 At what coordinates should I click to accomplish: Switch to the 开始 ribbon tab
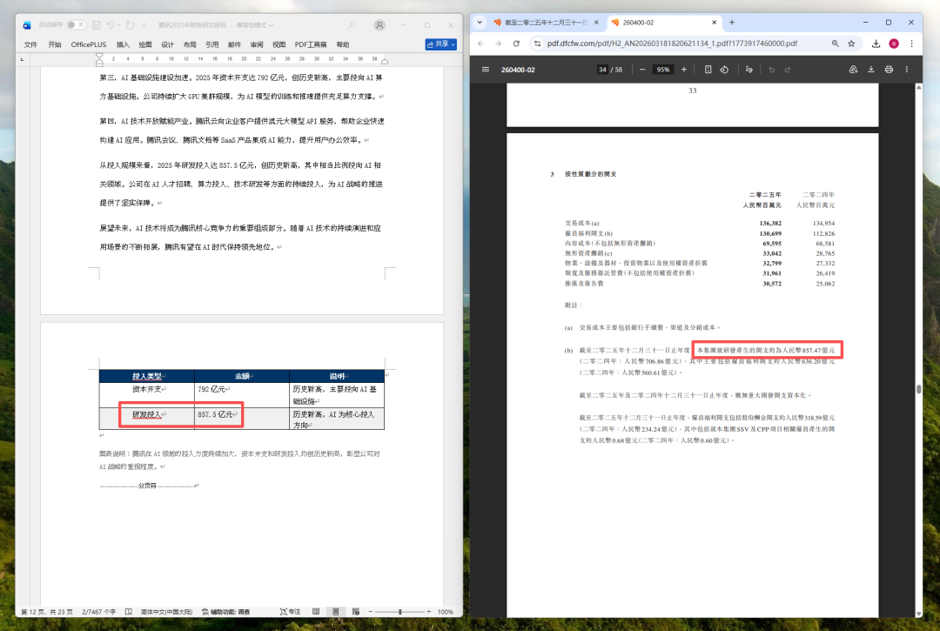point(55,44)
